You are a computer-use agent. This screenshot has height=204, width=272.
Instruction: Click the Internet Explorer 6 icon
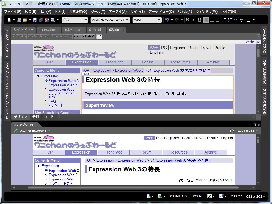16,131
